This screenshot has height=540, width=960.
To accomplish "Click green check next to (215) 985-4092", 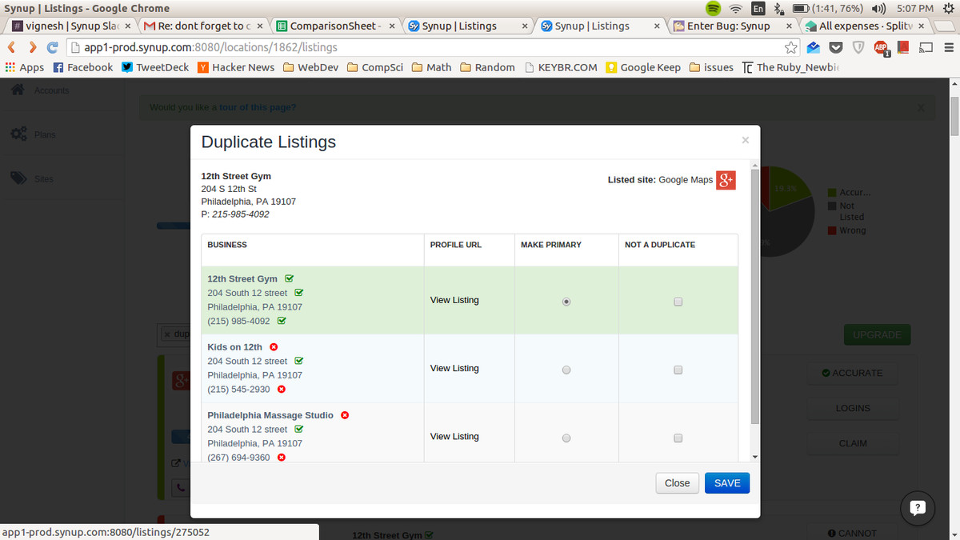I will click(282, 321).
